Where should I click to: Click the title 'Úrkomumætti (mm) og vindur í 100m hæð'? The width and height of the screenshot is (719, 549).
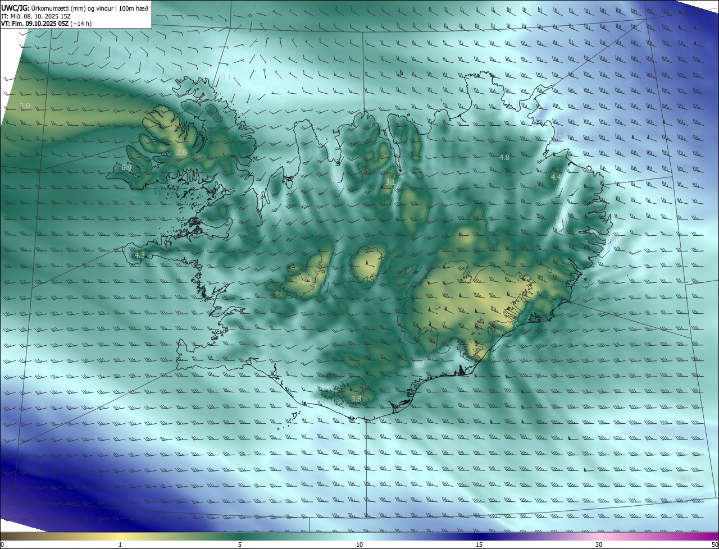click(89, 8)
